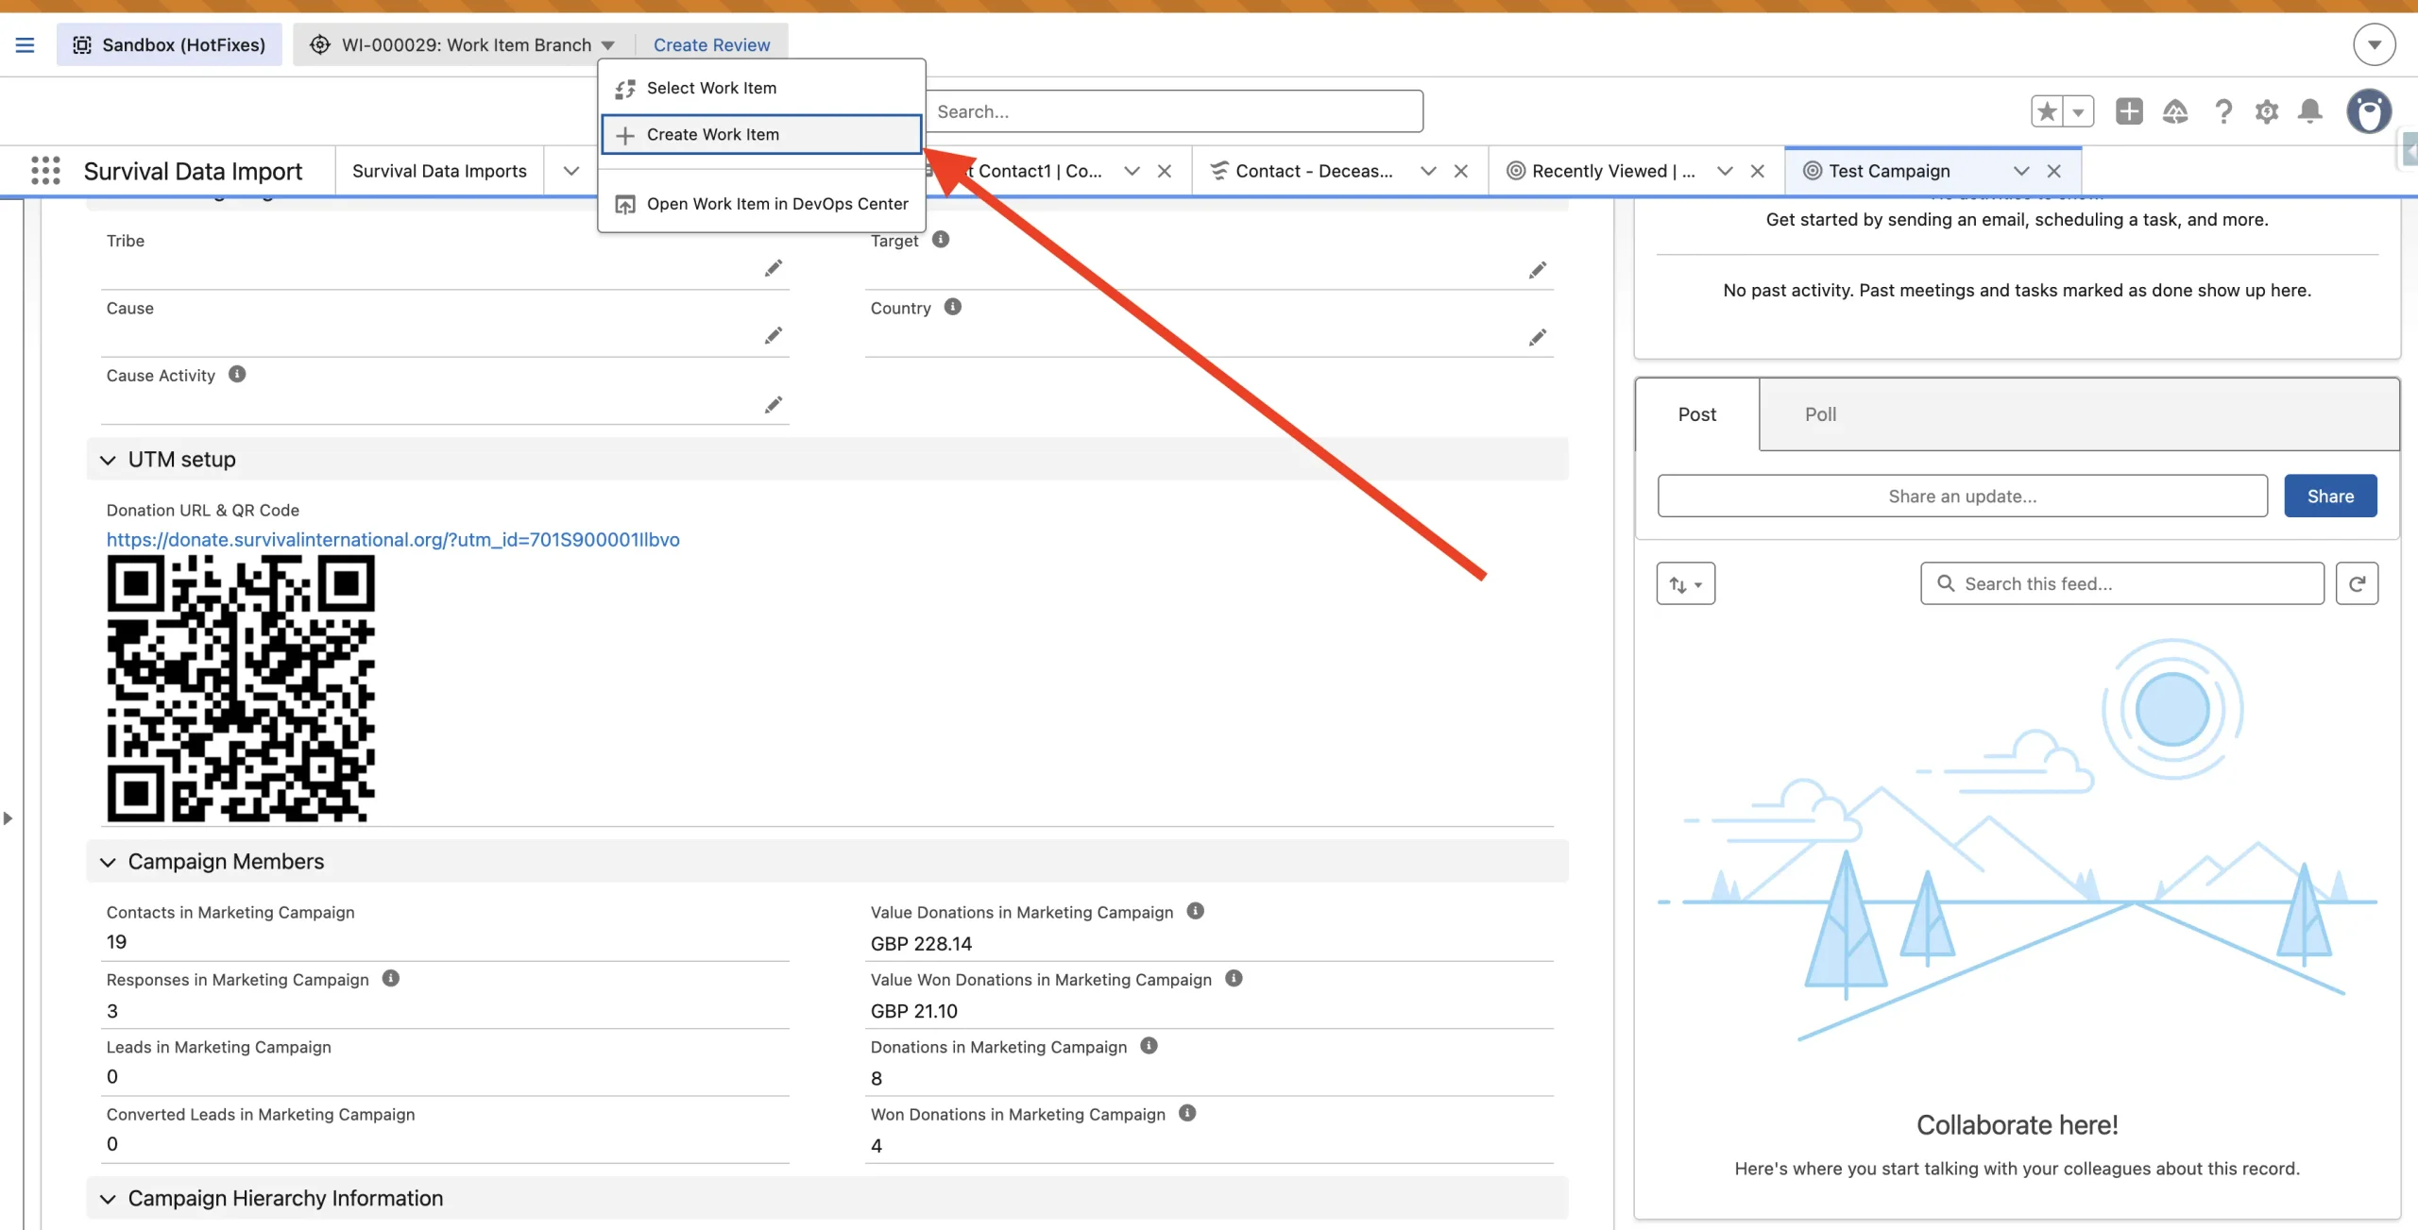2418x1230 pixels.
Task: Choose Select Work Item from menu
Action: click(761, 88)
